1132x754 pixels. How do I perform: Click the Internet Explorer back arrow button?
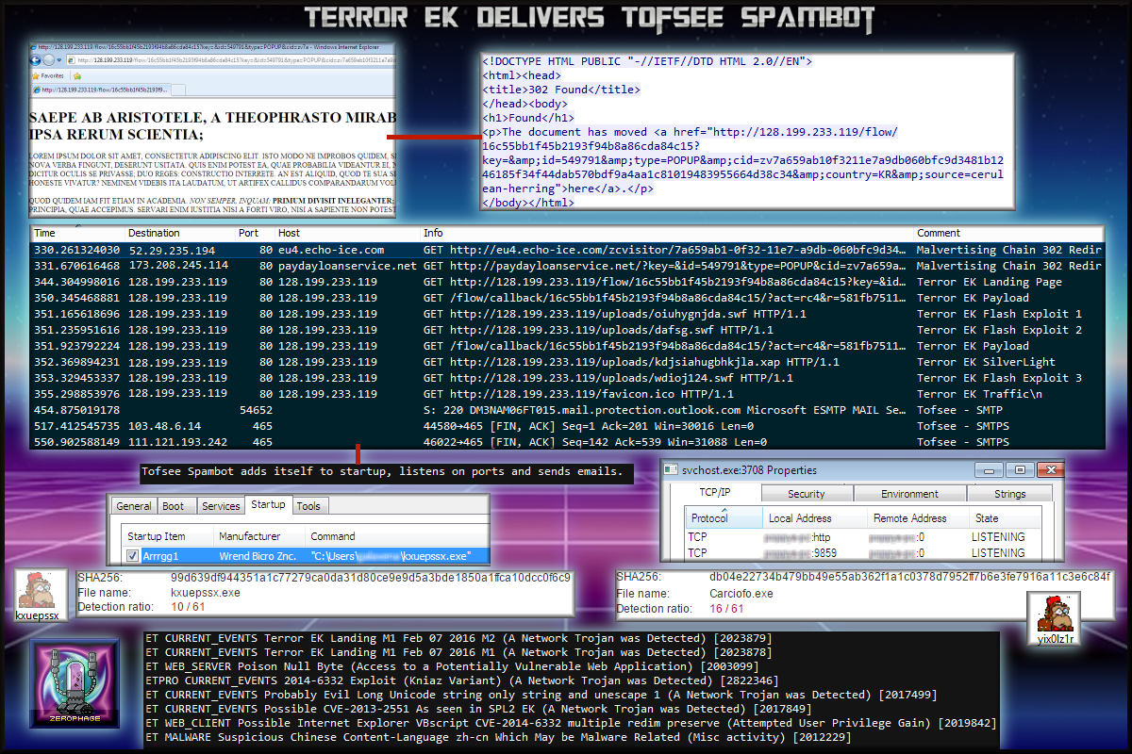pos(36,59)
